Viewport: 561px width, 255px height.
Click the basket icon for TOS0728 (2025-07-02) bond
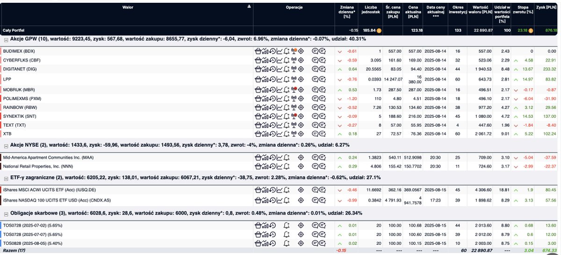[258, 226]
